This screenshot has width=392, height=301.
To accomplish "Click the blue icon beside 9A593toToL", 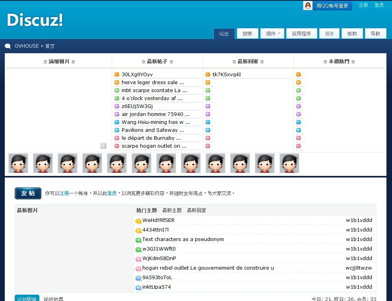I will coord(138,278).
